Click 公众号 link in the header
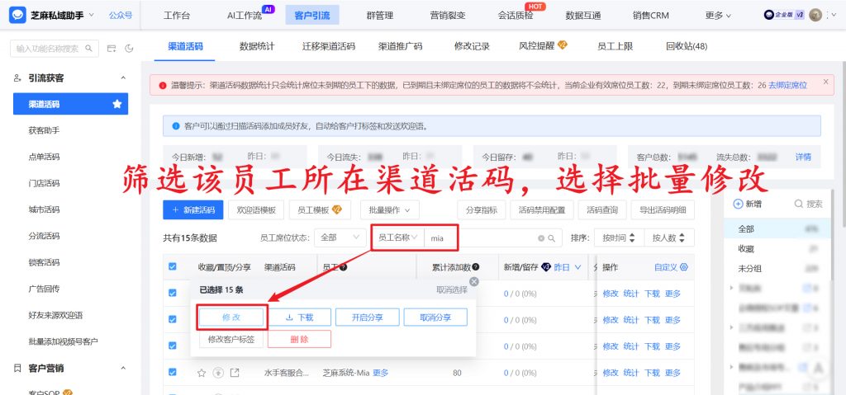The width and height of the screenshot is (846, 395). coord(121,15)
